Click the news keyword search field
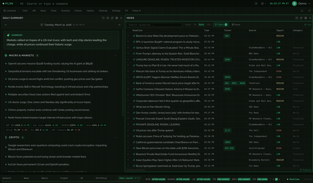Screen dimensions: 313x183 (154, 25)
